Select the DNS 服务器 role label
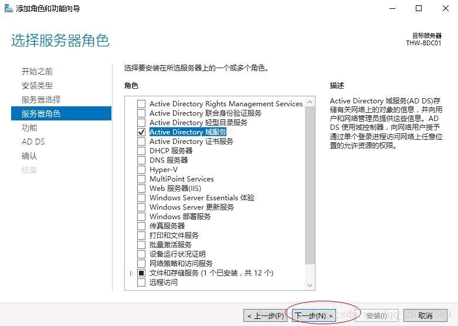 [168, 160]
